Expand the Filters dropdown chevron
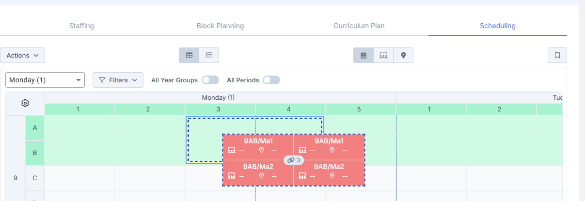The image size is (585, 201). pos(134,80)
